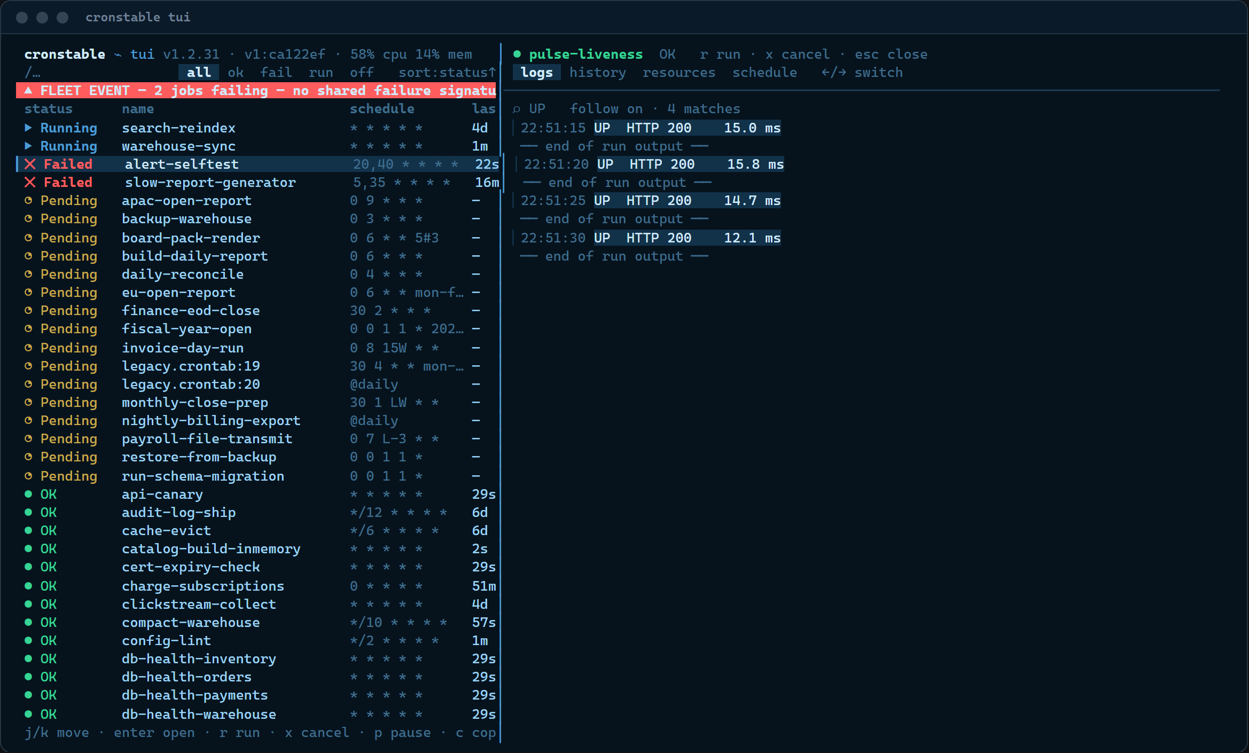
Task: Click 'p pause' in the bottom hint bar
Action: pyautogui.click(x=402, y=732)
